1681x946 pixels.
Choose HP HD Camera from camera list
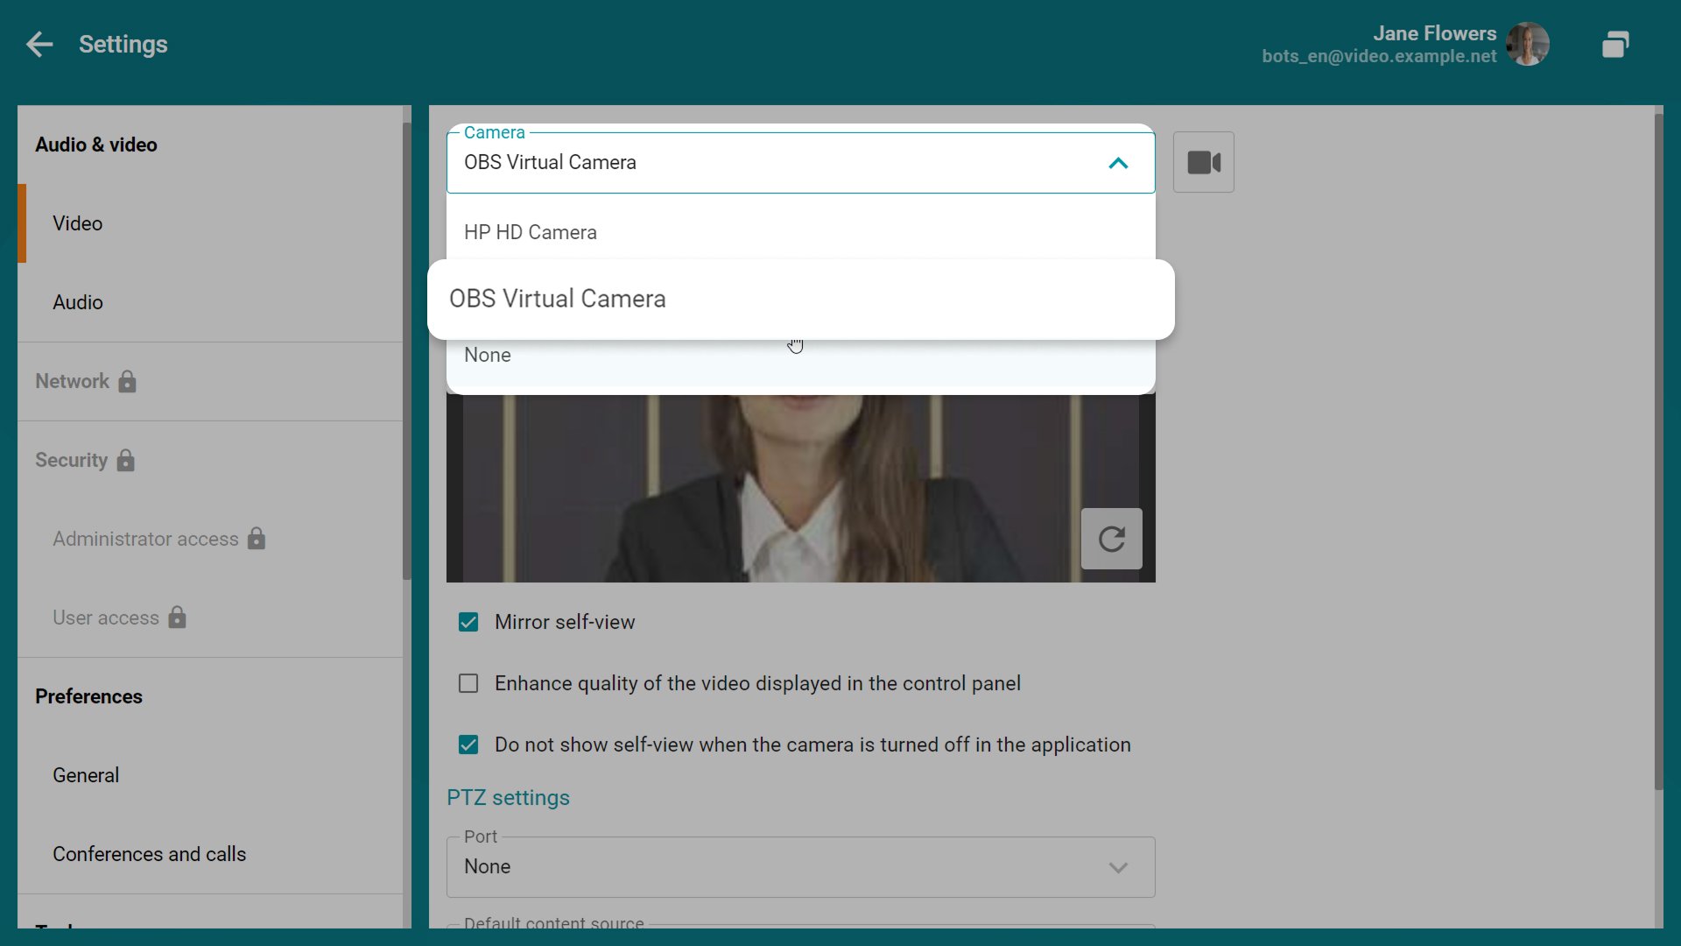[x=801, y=232]
